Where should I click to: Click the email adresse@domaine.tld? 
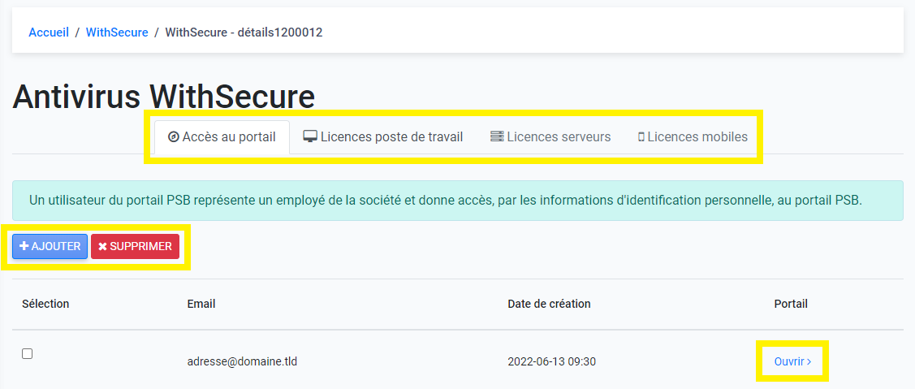242,361
